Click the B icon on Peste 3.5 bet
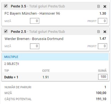 99,6
